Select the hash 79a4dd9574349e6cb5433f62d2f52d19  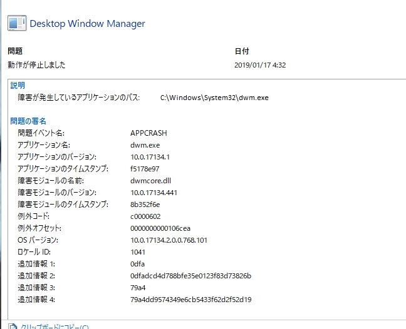(x=191, y=300)
